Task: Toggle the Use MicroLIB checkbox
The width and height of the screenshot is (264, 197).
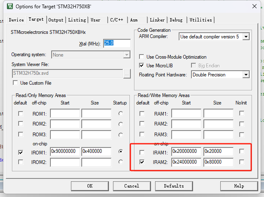Action: click(141, 65)
